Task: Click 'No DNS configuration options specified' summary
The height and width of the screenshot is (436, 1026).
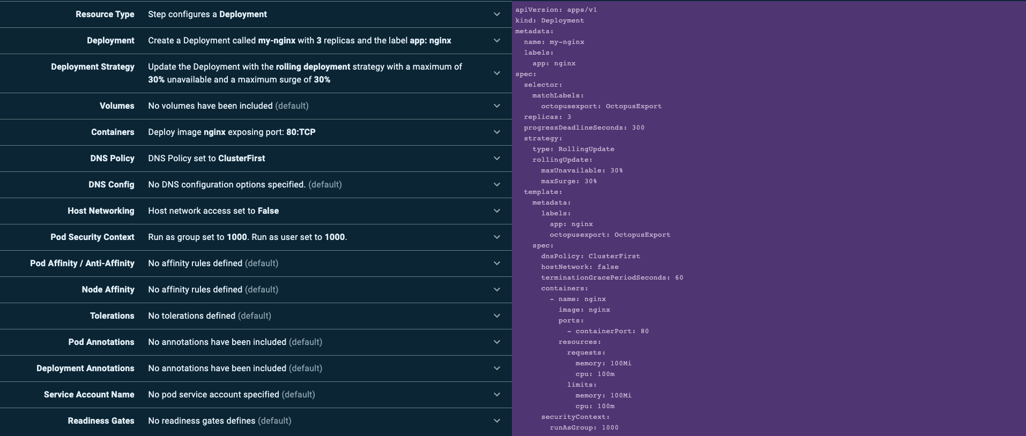Action: point(245,185)
